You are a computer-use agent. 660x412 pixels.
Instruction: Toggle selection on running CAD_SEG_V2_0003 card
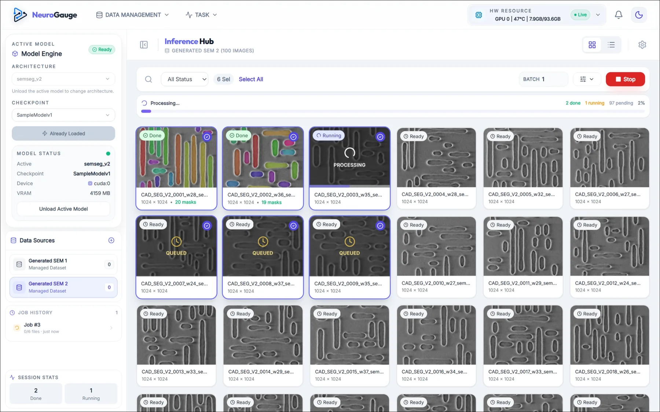[x=380, y=137]
